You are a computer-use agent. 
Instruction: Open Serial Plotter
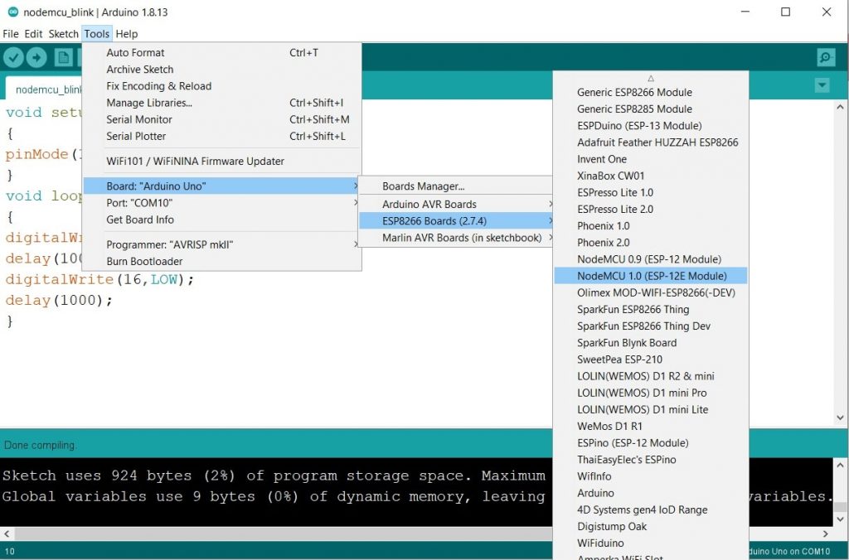point(221,137)
